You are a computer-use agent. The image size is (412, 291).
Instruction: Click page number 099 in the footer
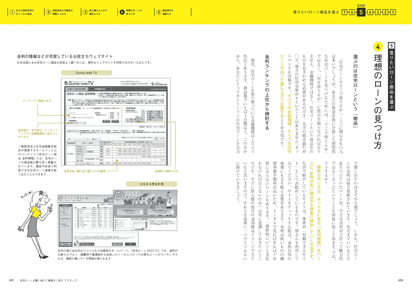(11, 280)
